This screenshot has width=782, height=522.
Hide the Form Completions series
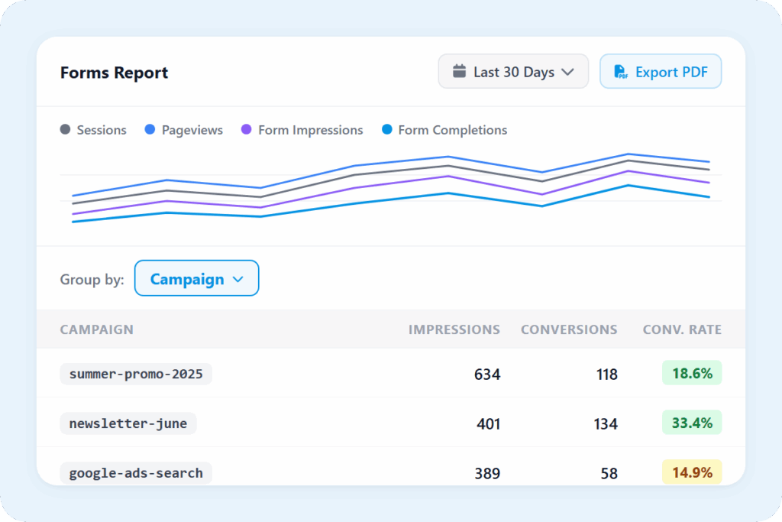click(x=444, y=130)
